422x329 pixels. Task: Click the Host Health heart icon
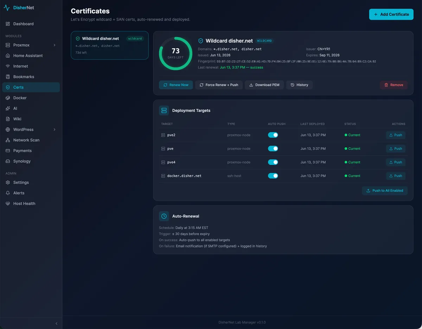pyautogui.click(x=8, y=203)
